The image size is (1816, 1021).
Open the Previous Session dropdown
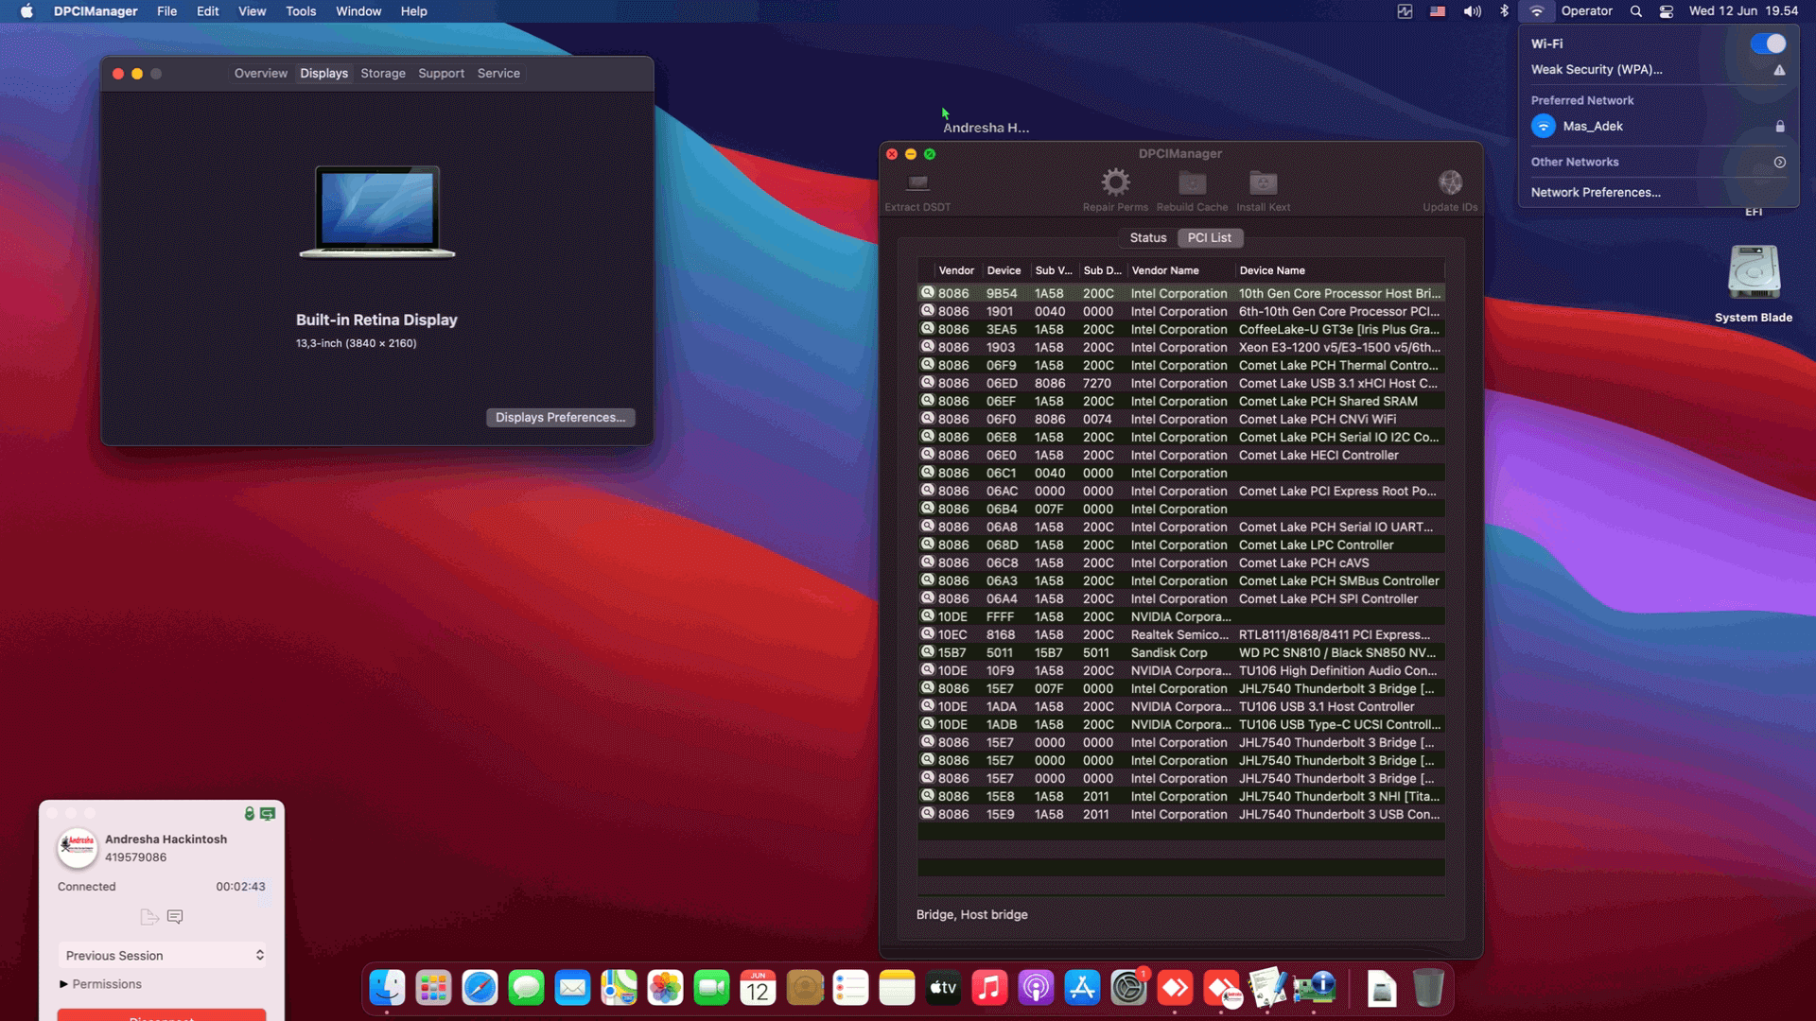coord(162,956)
